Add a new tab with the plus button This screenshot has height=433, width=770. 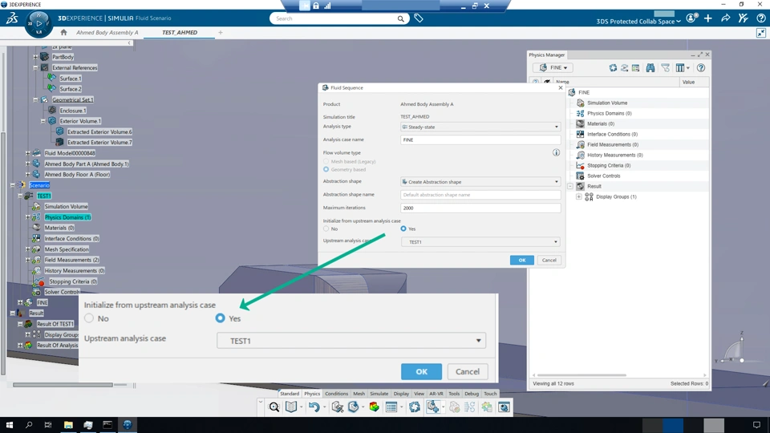pyautogui.click(x=221, y=32)
